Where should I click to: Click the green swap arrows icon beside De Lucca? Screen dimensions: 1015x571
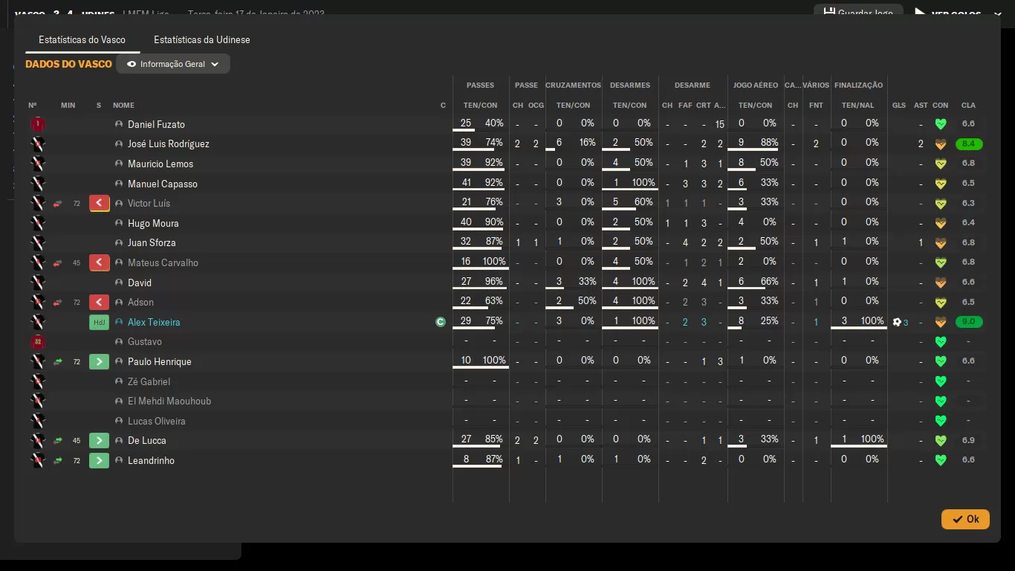[57, 441]
